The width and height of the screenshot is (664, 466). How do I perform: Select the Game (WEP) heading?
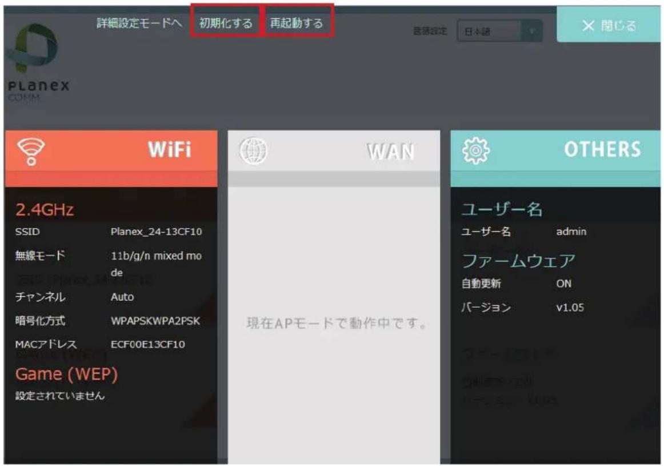point(66,375)
